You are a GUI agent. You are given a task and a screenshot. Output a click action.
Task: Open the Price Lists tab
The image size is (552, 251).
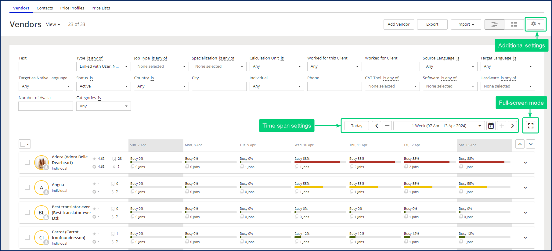101,8
